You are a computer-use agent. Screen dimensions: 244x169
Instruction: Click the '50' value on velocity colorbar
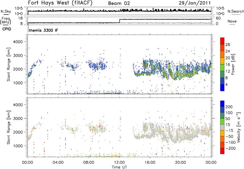(228, 119)
